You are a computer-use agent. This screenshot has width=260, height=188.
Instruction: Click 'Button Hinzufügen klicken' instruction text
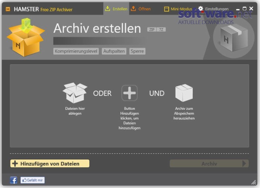[x=130, y=118]
